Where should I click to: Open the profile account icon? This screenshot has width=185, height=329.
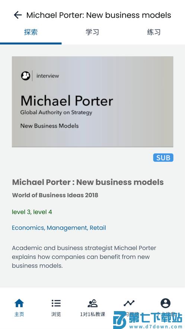pyautogui.click(x=166, y=303)
